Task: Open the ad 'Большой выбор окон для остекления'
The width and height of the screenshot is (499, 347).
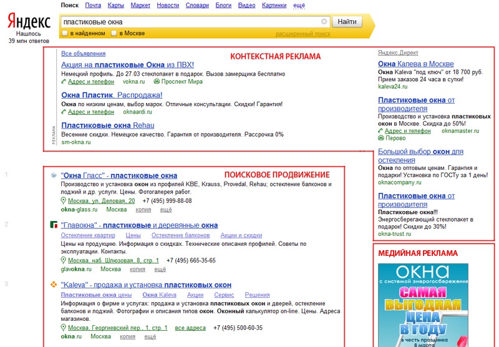Action: (420, 155)
